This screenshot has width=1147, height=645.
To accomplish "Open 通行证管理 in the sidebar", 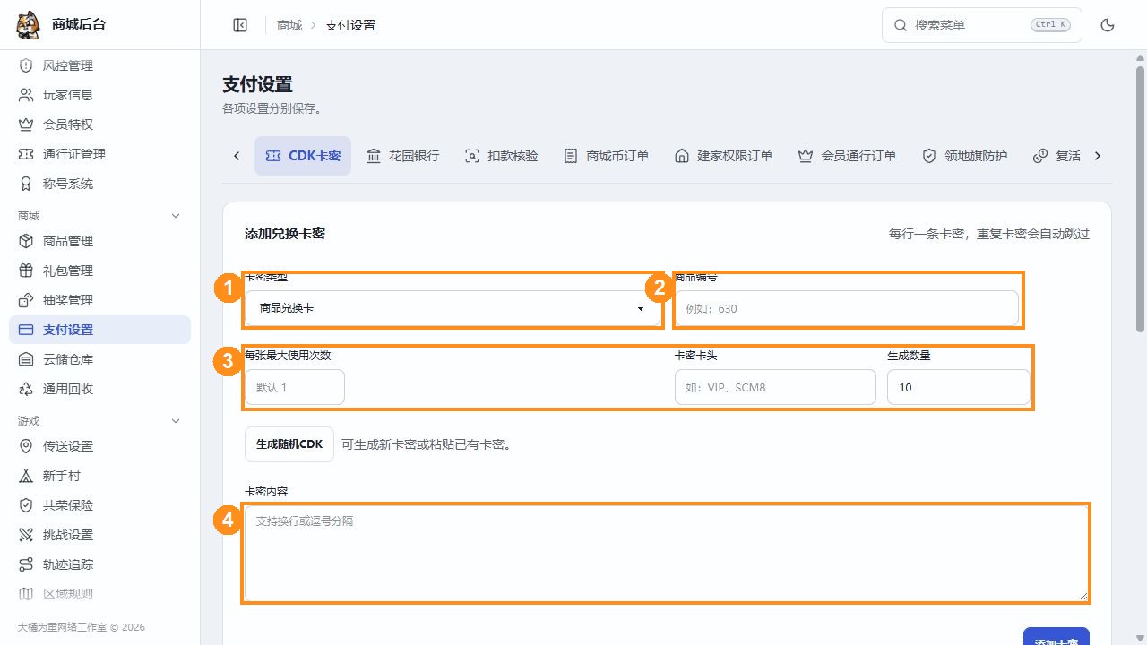I will pyautogui.click(x=99, y=154).
